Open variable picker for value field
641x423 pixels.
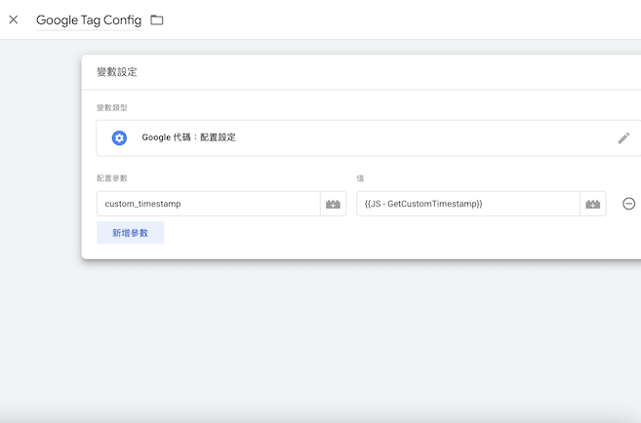coord(593,204)
